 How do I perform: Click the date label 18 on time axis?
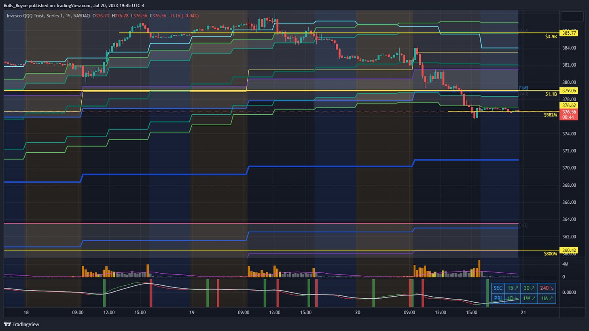click(x=26, y=312)
